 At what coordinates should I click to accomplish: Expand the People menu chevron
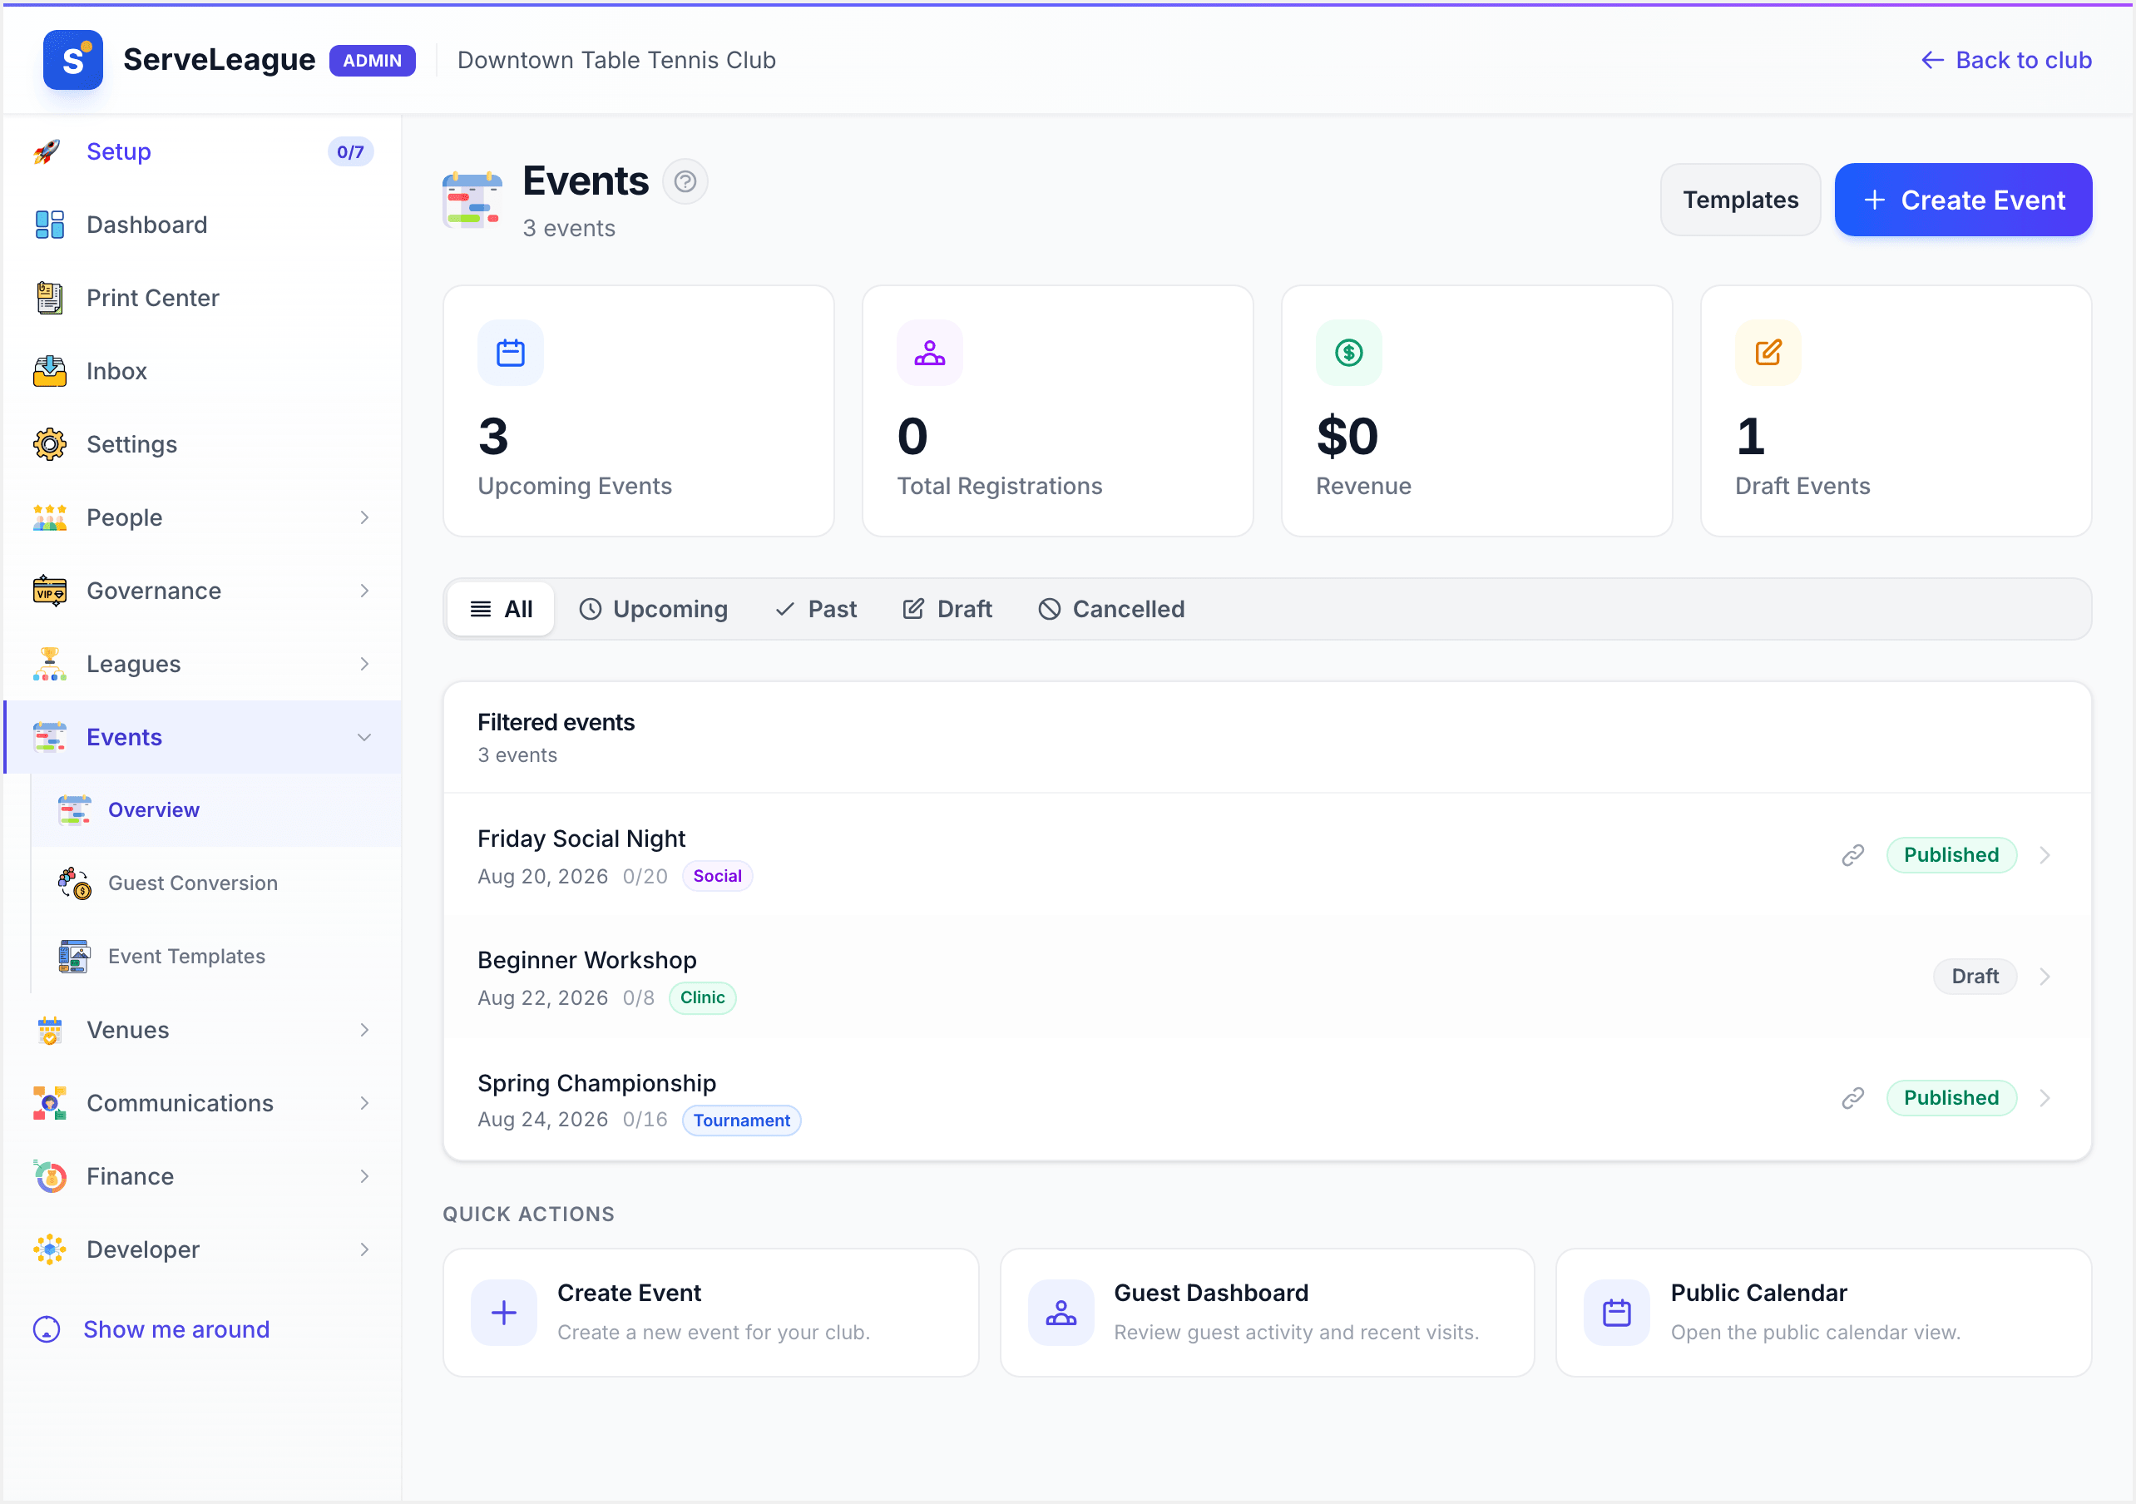click(x=363, y=517)
